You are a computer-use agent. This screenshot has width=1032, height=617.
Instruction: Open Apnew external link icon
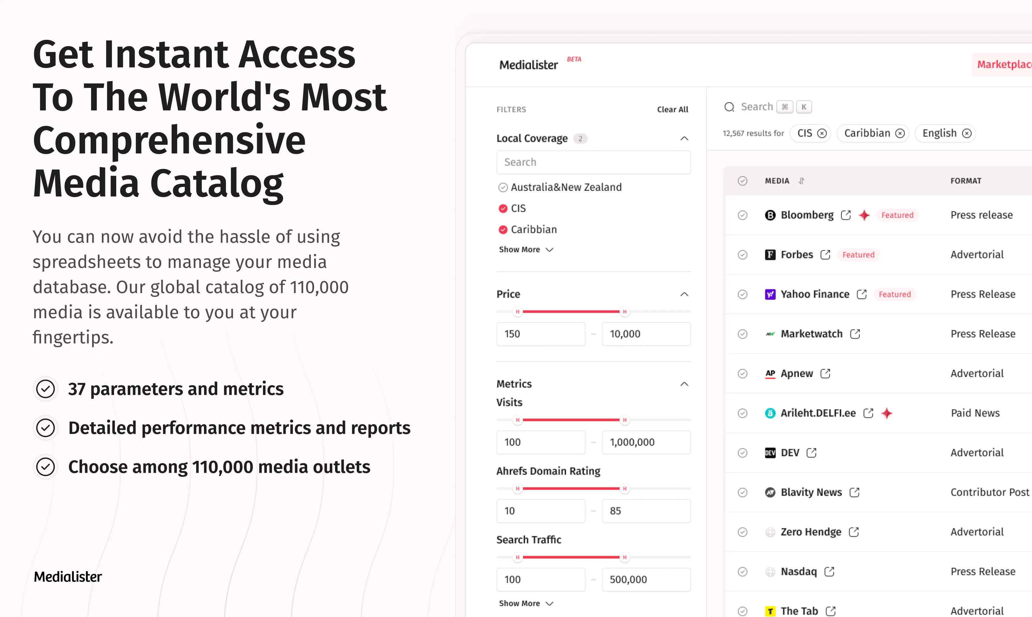[825, 373]
